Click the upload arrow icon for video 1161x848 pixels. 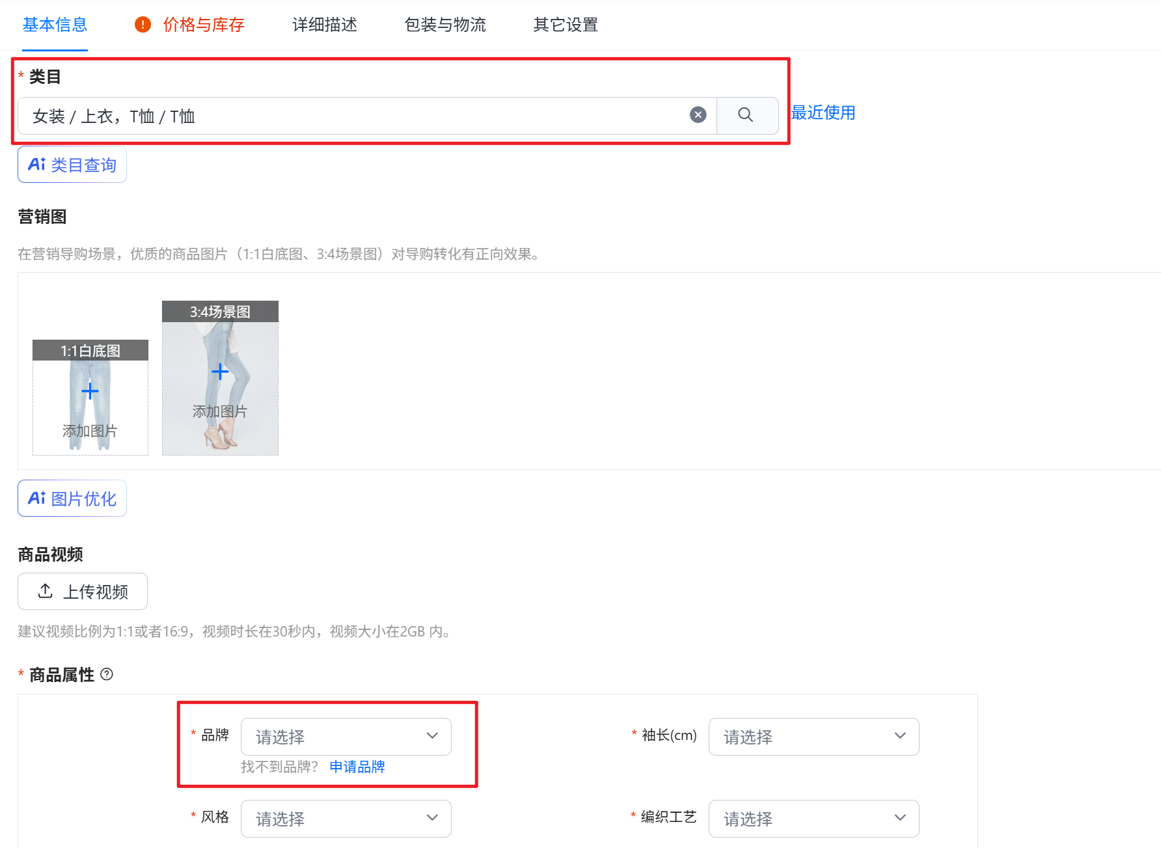point(46,591)
